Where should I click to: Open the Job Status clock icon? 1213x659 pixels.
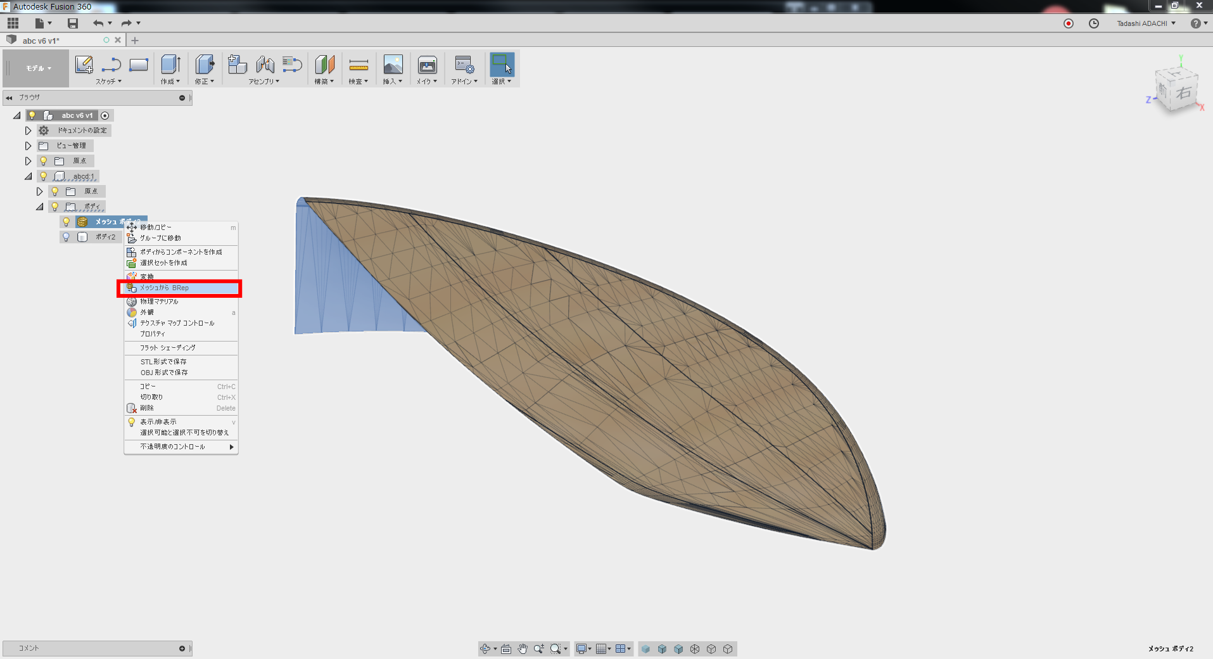(x=1094, y=23)
